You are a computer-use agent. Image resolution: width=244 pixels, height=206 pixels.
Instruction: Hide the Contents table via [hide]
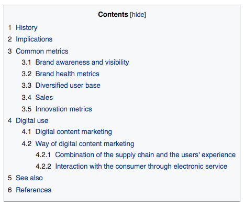coord(138,14)
